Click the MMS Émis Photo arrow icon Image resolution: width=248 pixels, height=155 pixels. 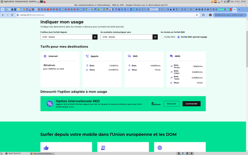pos(171,67)
